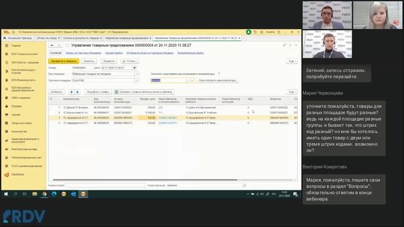Switch to the second open document tab

tap(47, 38)
